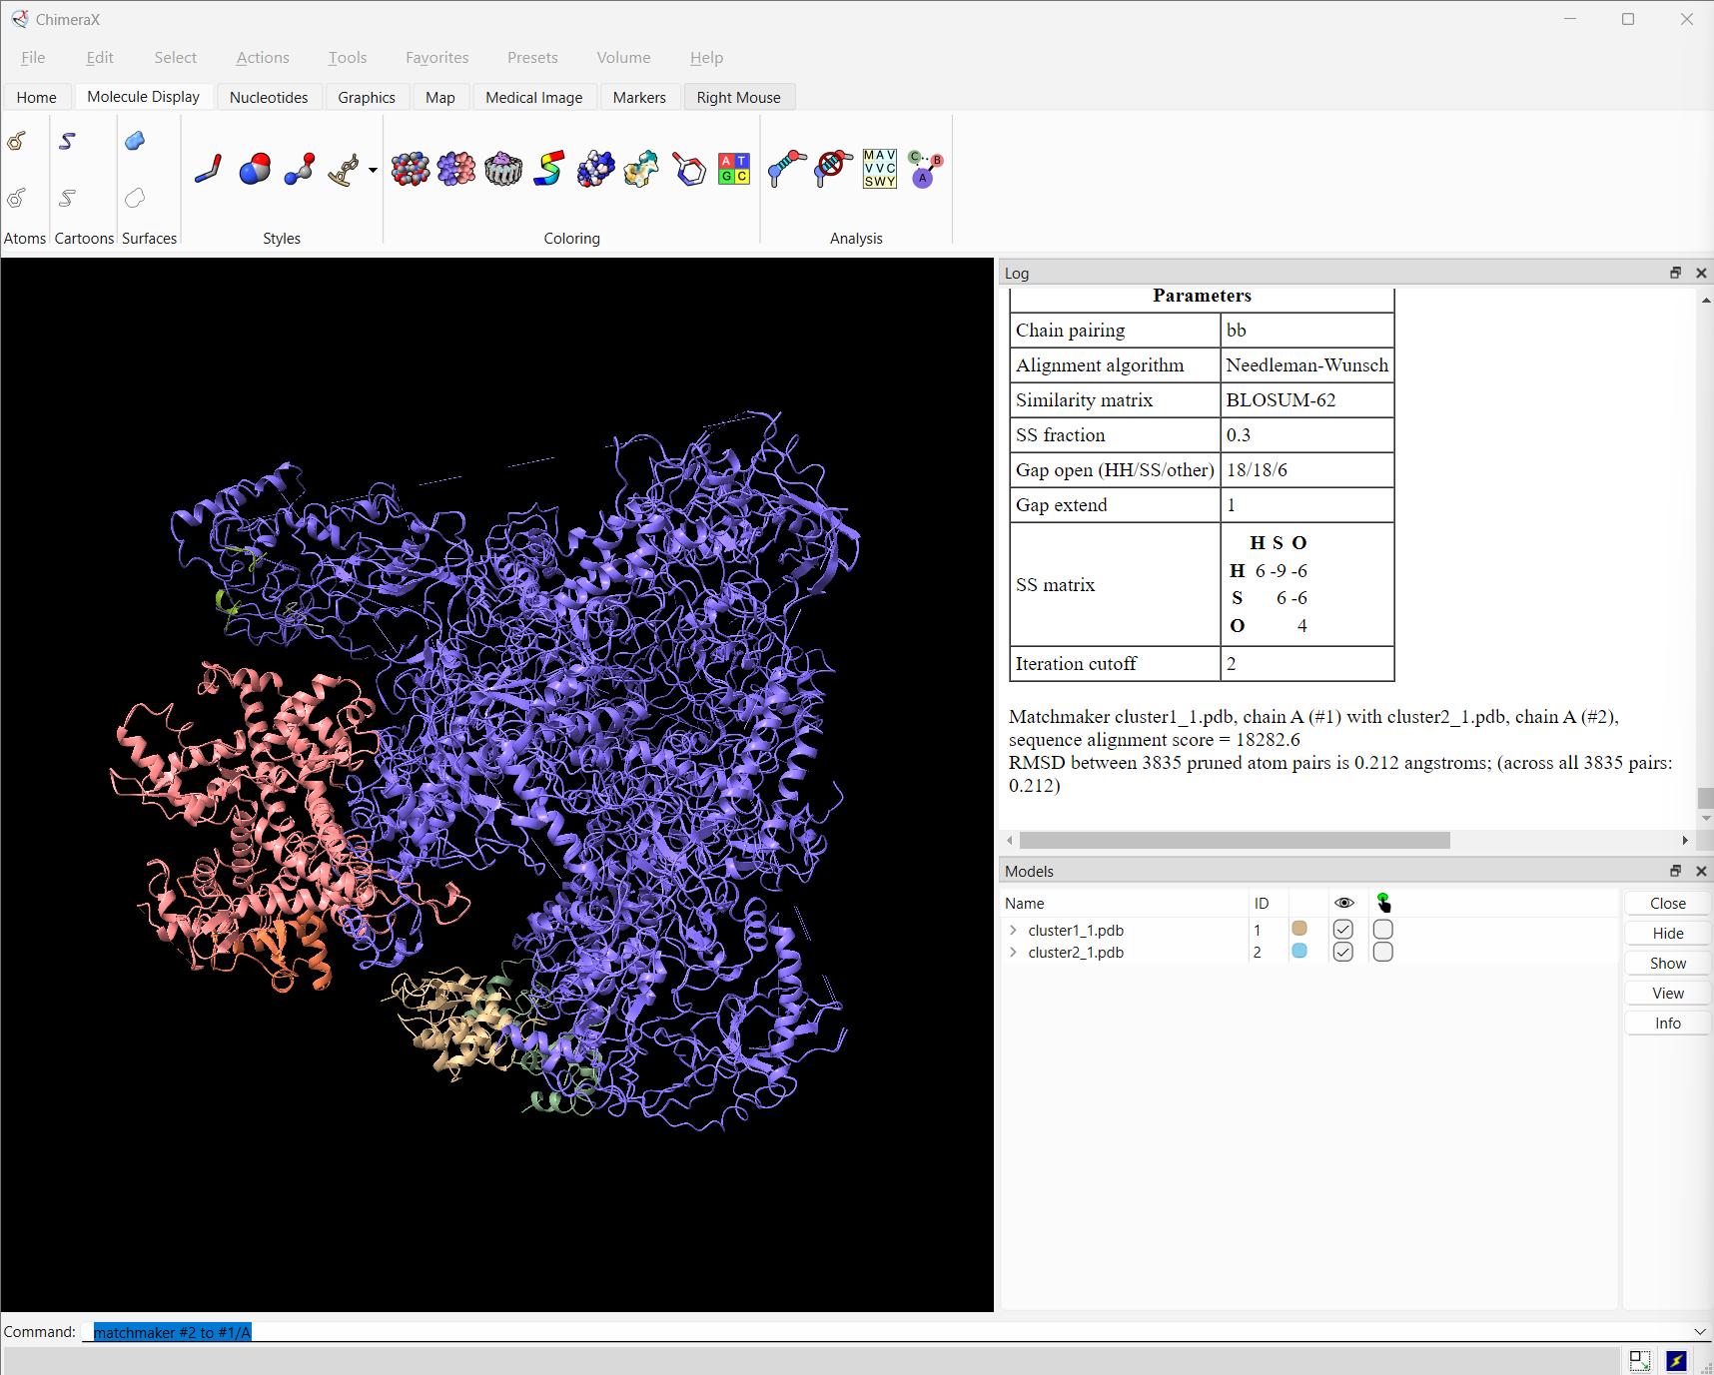Color surface by hydrophobicity
Image resolution: width=1714 pixels, height=1375 pixels.
[x=641, y=169]
